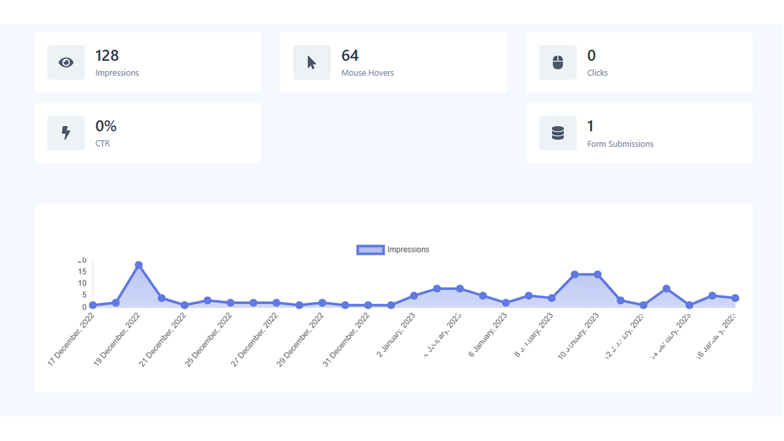Viewport: 784px width, 441px height.
Task: Click the cursor arrow icon for Mouse Hovers
Action: tap(312, 63)
